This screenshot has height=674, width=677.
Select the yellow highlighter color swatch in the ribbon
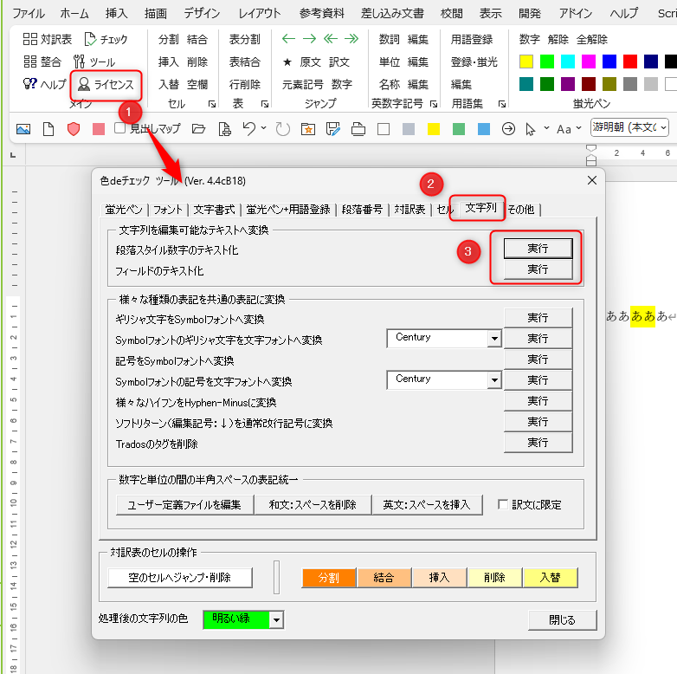[x=525, y=62]
